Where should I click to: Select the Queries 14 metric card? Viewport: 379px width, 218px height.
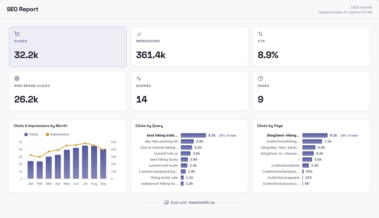tap(189, 91)
